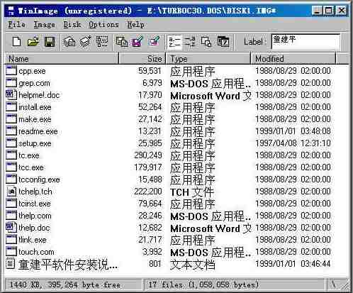Screen dimensions: 353x293
Task: Select the file thelp.com
Action: [35, 216]
